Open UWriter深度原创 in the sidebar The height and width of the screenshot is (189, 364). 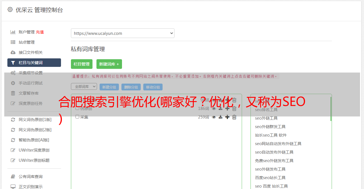point(34,150)
